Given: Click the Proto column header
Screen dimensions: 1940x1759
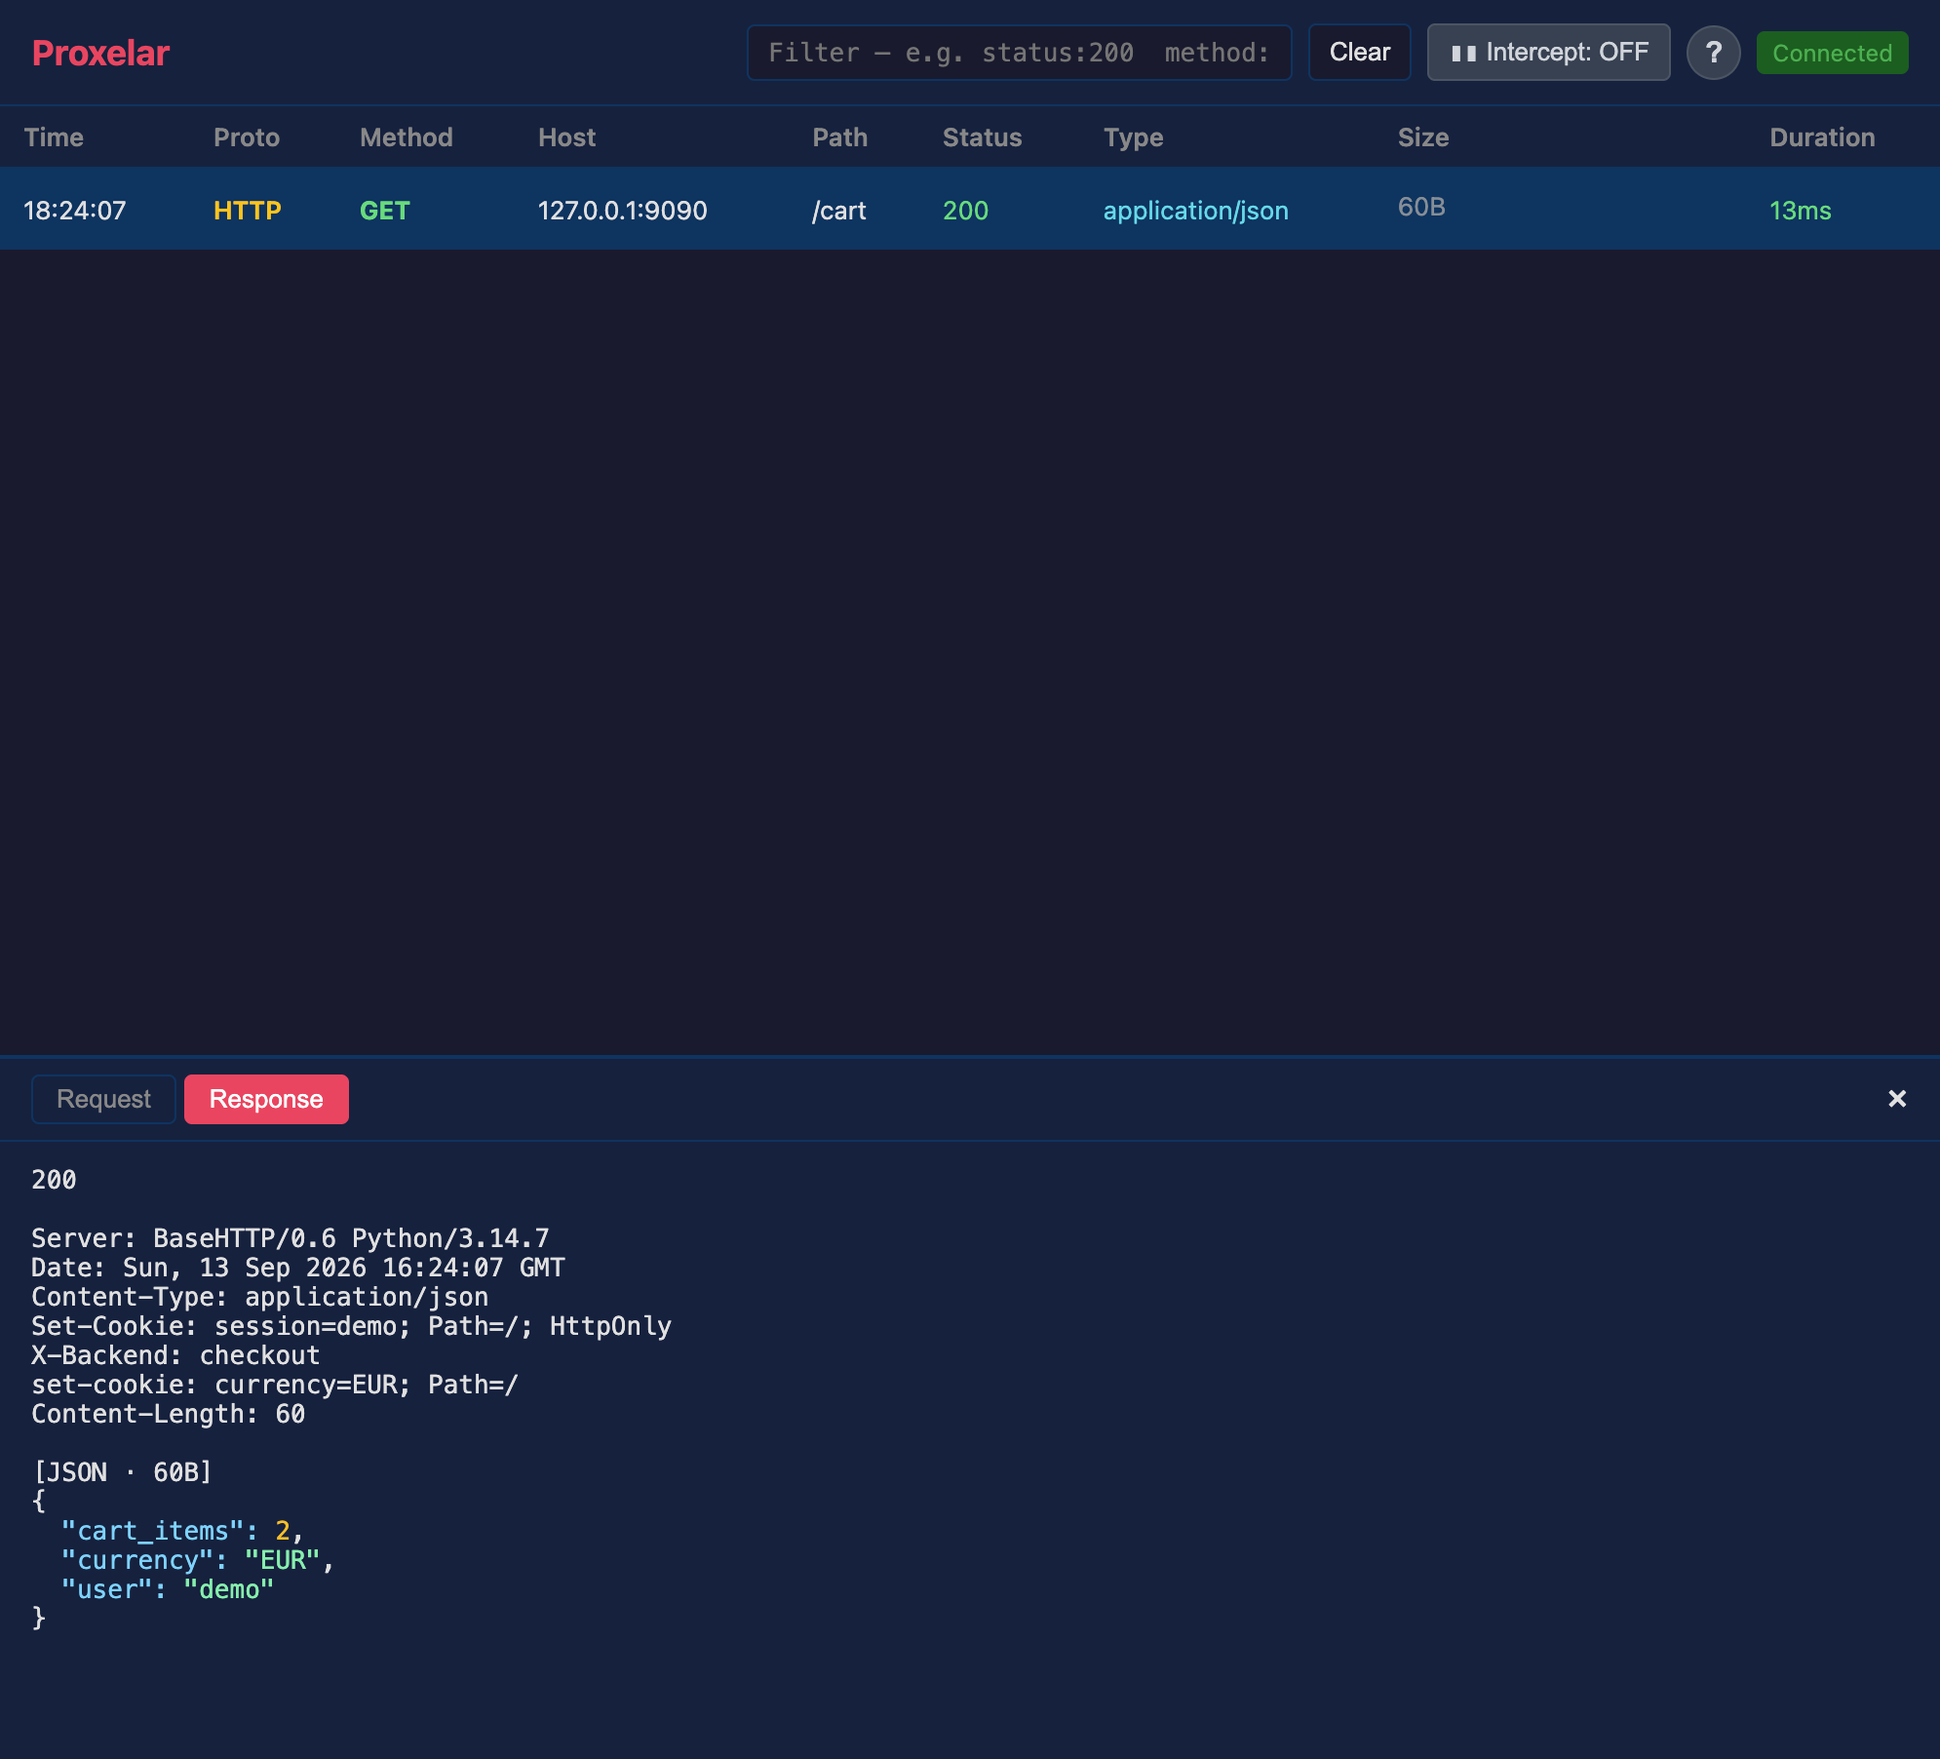Looking at the screenshot, I should point(247,137).
